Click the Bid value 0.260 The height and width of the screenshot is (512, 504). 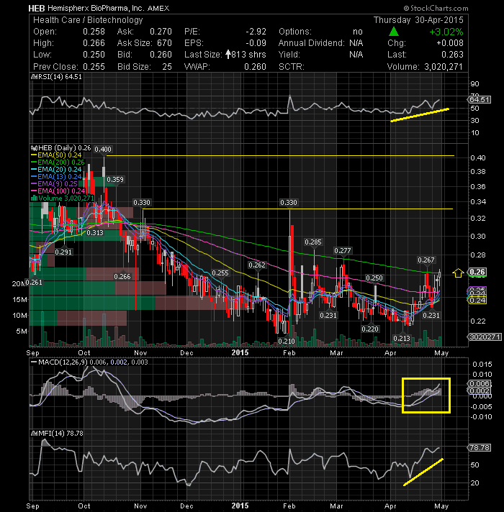[161, 55]
